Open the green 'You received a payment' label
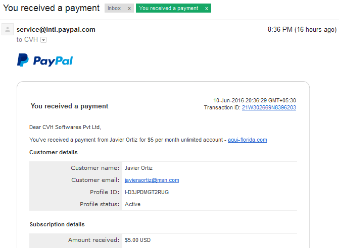This screenshot has width=339, height=248. click(168, 8)
